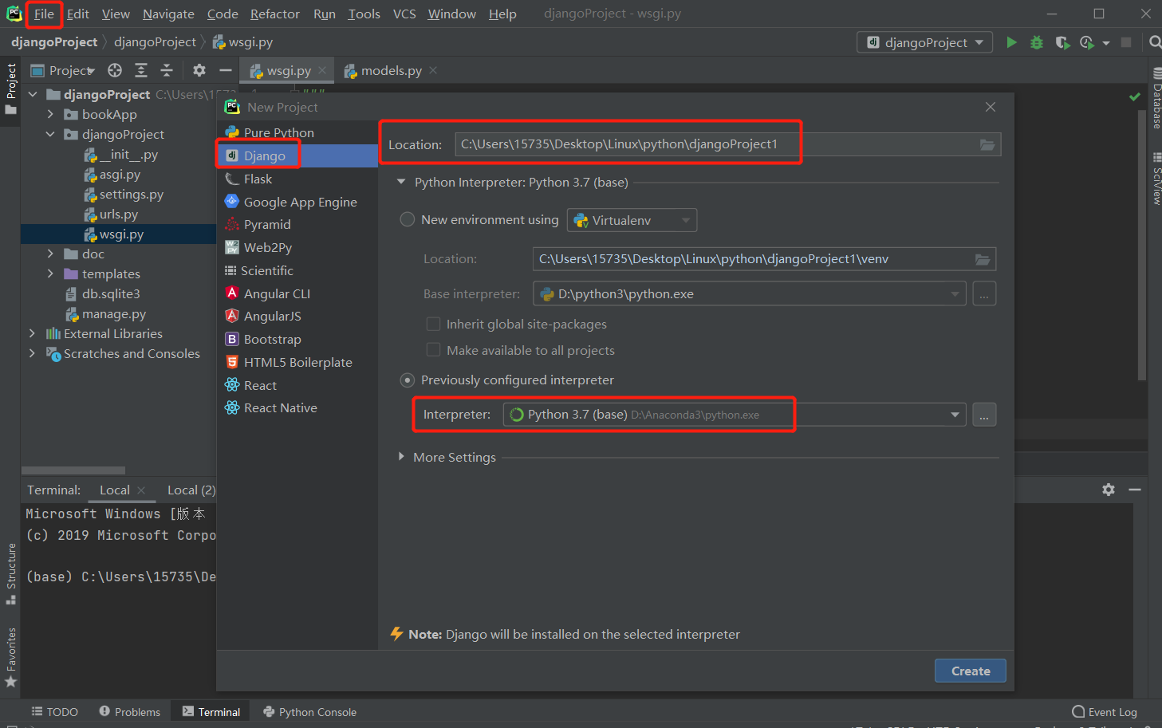Open Interpreter browse ellipsis button
The width and height of the screenshot is (1162, 728).
tap(984, 415)
